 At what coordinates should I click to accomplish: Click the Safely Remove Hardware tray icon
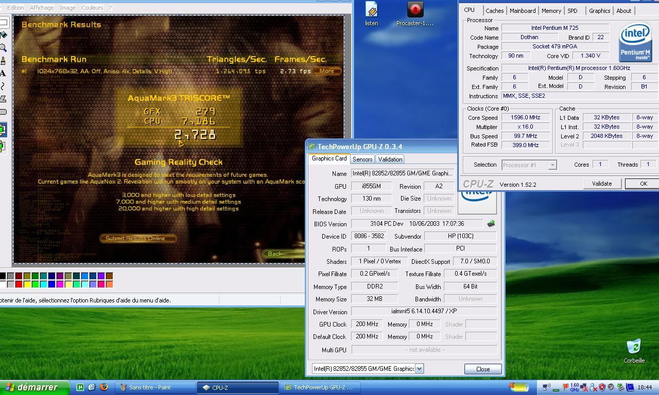pyautogui.click(x=620, y=387)
